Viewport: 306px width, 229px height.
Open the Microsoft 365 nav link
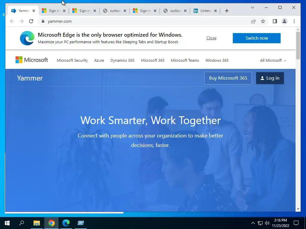153,60
